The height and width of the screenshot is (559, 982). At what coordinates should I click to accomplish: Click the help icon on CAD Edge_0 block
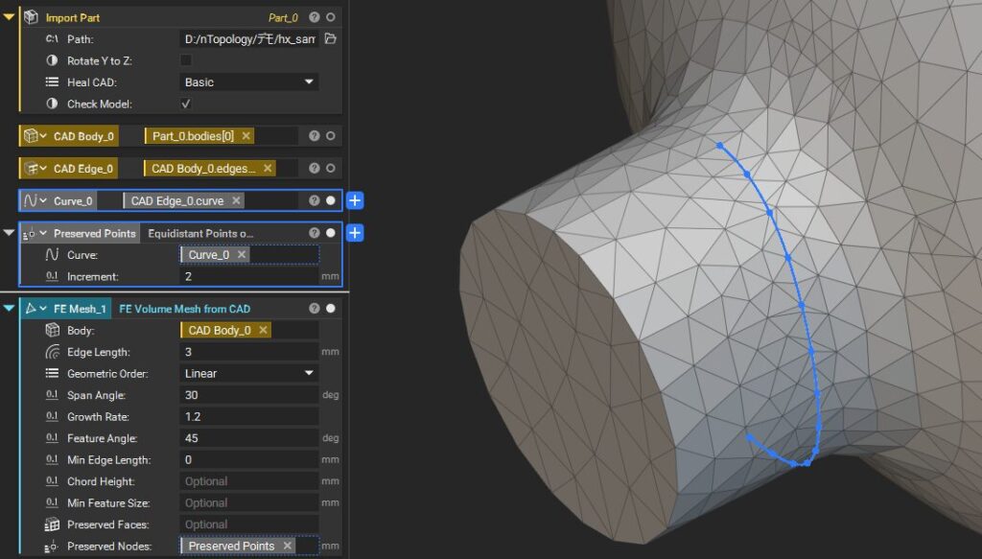[315, 169]
